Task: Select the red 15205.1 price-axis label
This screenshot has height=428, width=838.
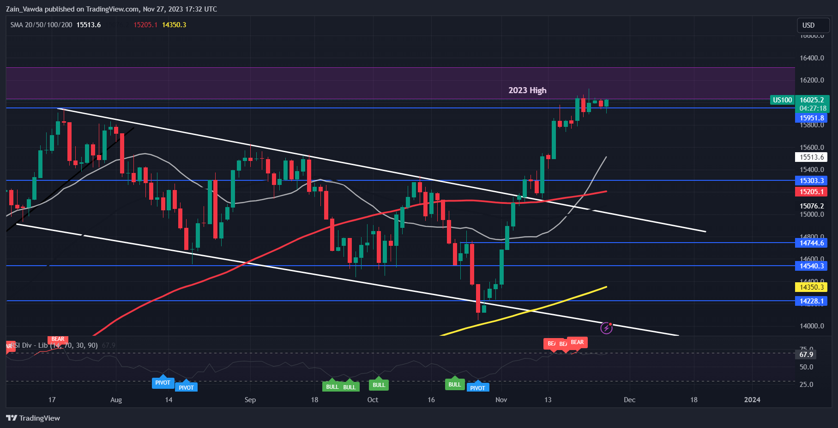Action: pos(811,192)
